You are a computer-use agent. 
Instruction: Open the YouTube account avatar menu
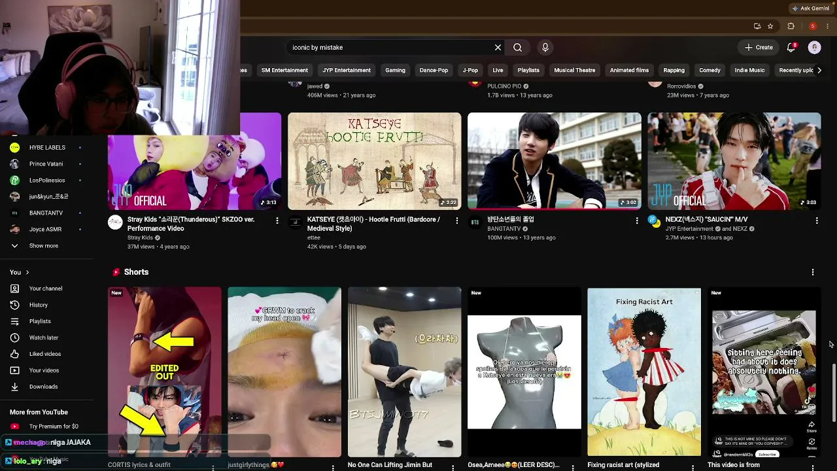(x=814, y=47)
